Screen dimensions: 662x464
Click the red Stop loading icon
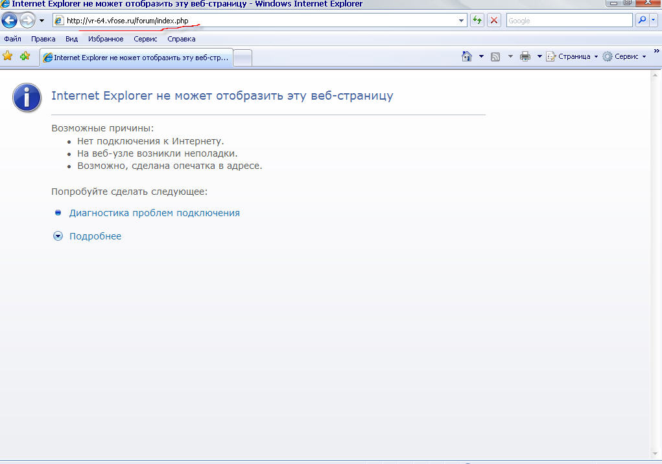click(x=494, y=21)
